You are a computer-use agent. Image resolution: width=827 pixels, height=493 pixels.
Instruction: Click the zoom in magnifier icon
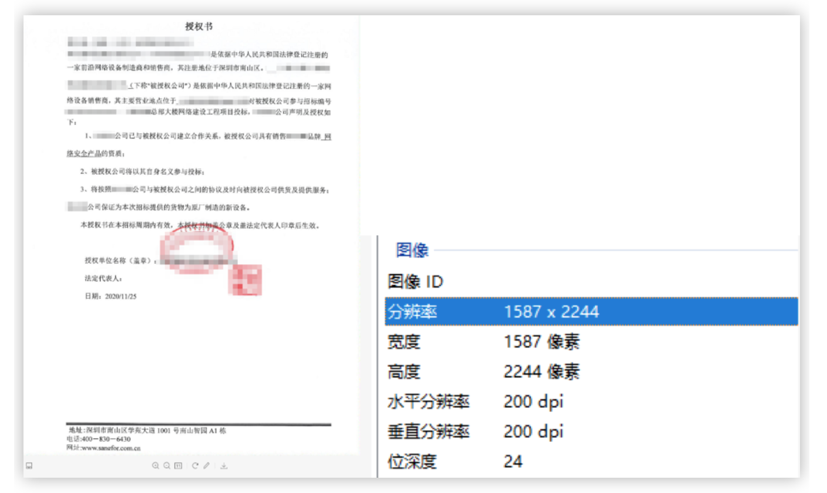tap(156, 466)
